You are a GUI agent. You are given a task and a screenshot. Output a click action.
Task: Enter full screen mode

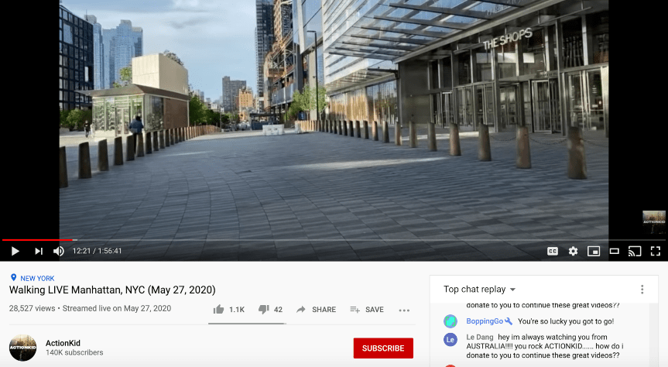pos(655,251)
